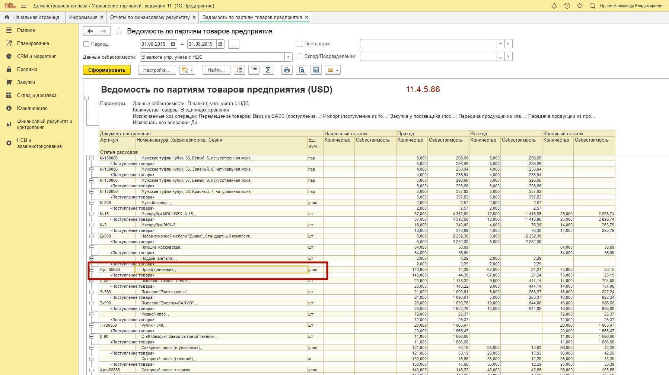
Task: Open Склад/Подразделение selection ellipsis
Action: pos(500,56)
